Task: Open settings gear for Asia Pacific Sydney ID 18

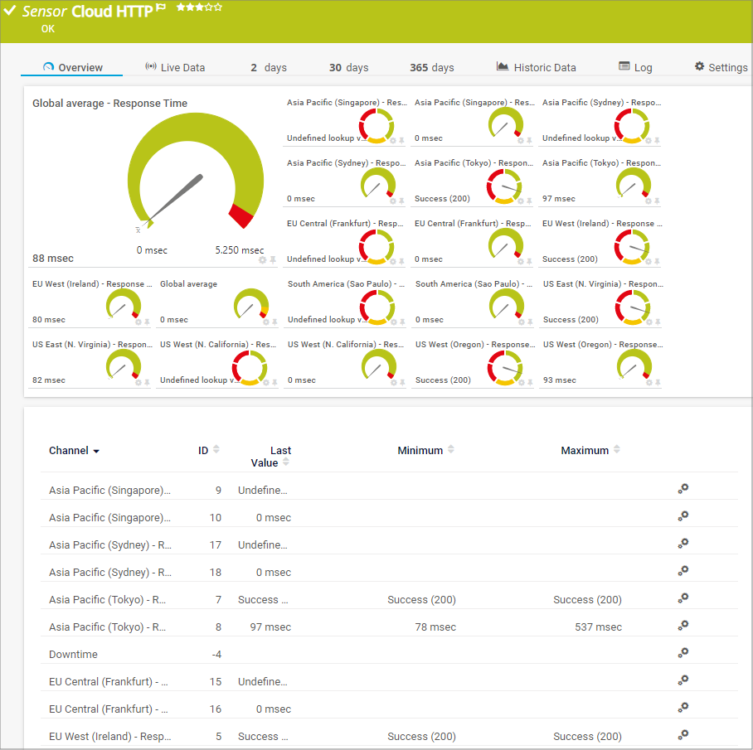Action: pos(683,571)
